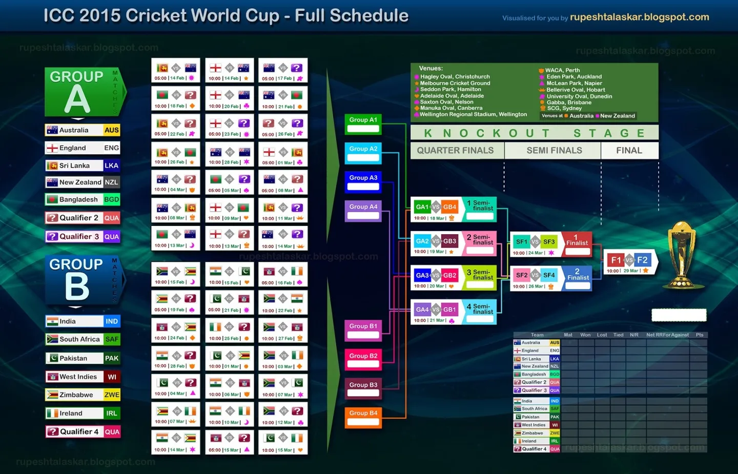Click the crown icon beside Bellerive Oval, Hobart
738x474 pixels.
[542, 90]
